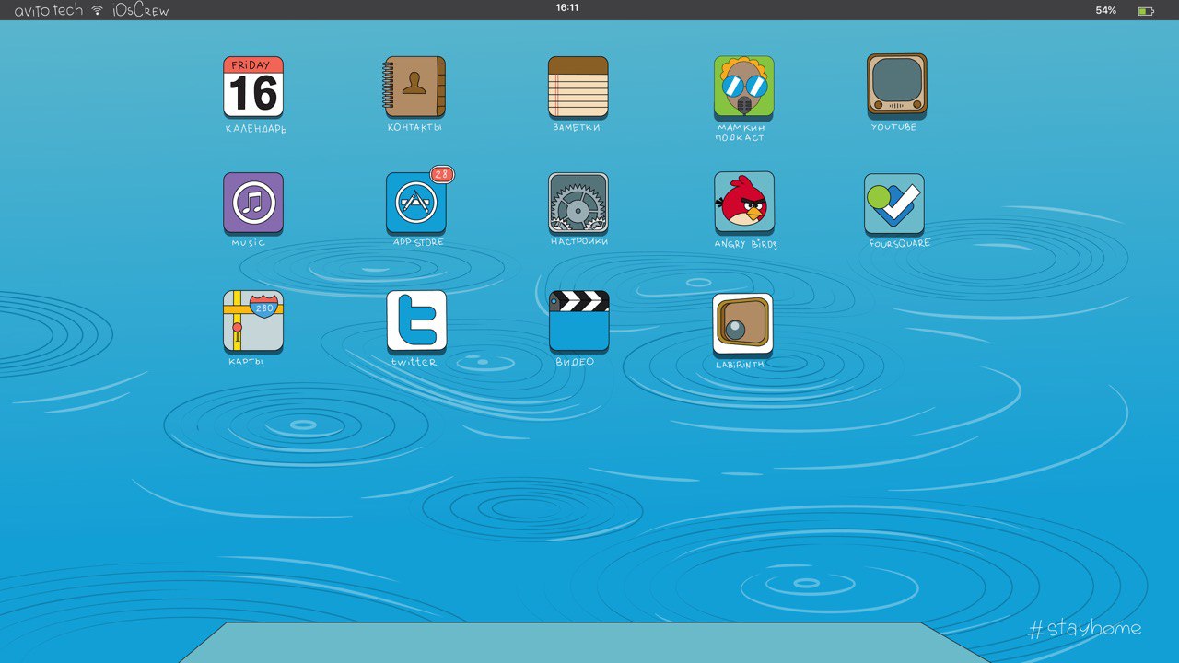Image resolution: width=1179 pixels, height=663 pixels.
Task: Launch the Twitter app
Action: pyautogui.click(x=416, y=321)
